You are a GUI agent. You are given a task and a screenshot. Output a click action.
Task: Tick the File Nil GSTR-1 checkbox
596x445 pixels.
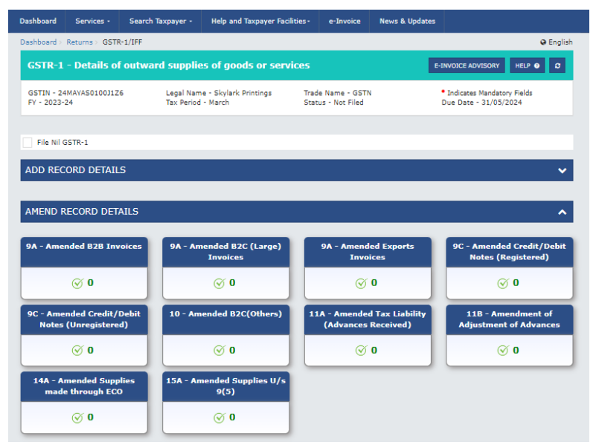click(x=28, y=142)
